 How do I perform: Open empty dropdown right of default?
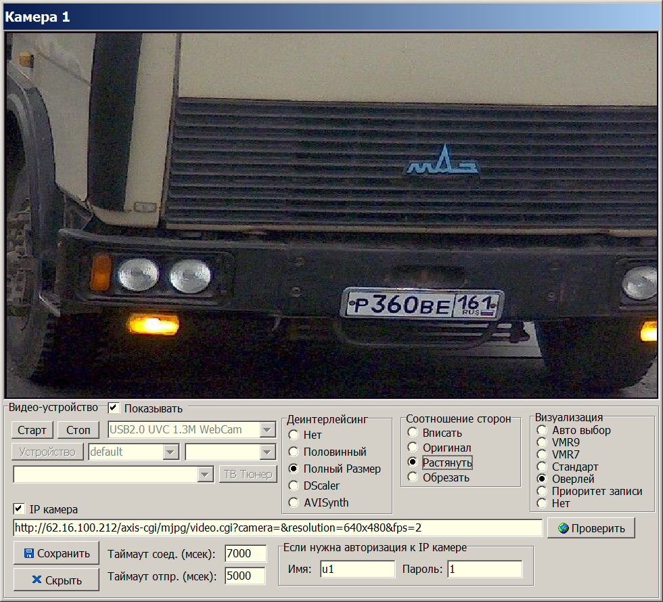(231, 452)
